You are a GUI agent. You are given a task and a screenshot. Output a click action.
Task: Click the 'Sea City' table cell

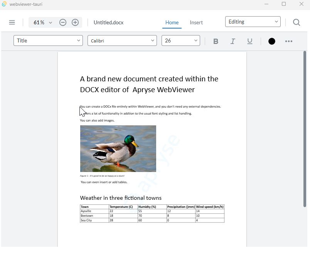pyautogui.click(x=94, y=220)
